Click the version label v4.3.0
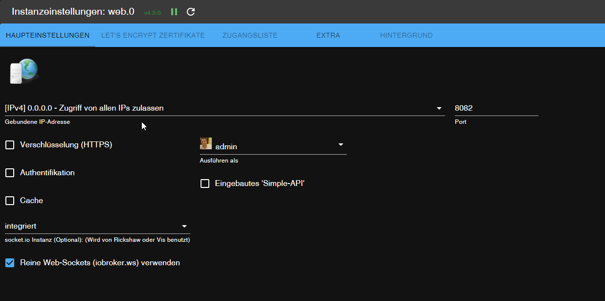 pos(152,13)
